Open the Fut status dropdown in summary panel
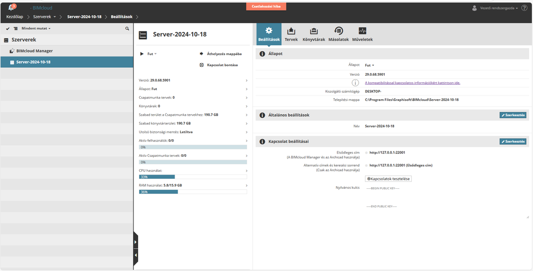Screen dimensions: 533x271 click(152, 54)
